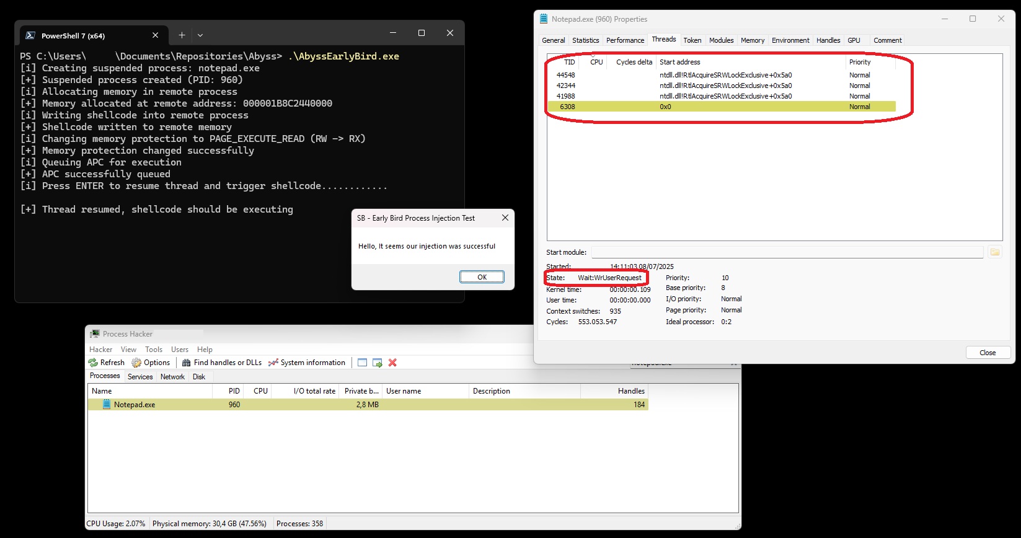The height and width of the screenshot is (538, 1021).
Task: Select the Notepad.exe row in Process Hacker
Action: (x=368, y=405)
